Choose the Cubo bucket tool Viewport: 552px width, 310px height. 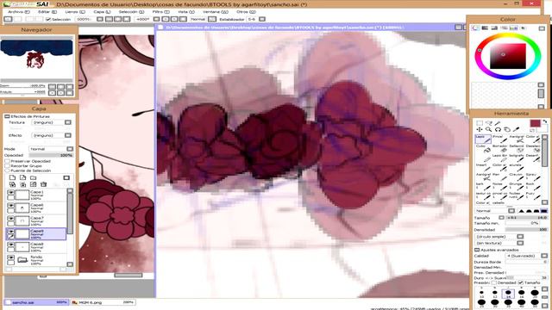483,148
